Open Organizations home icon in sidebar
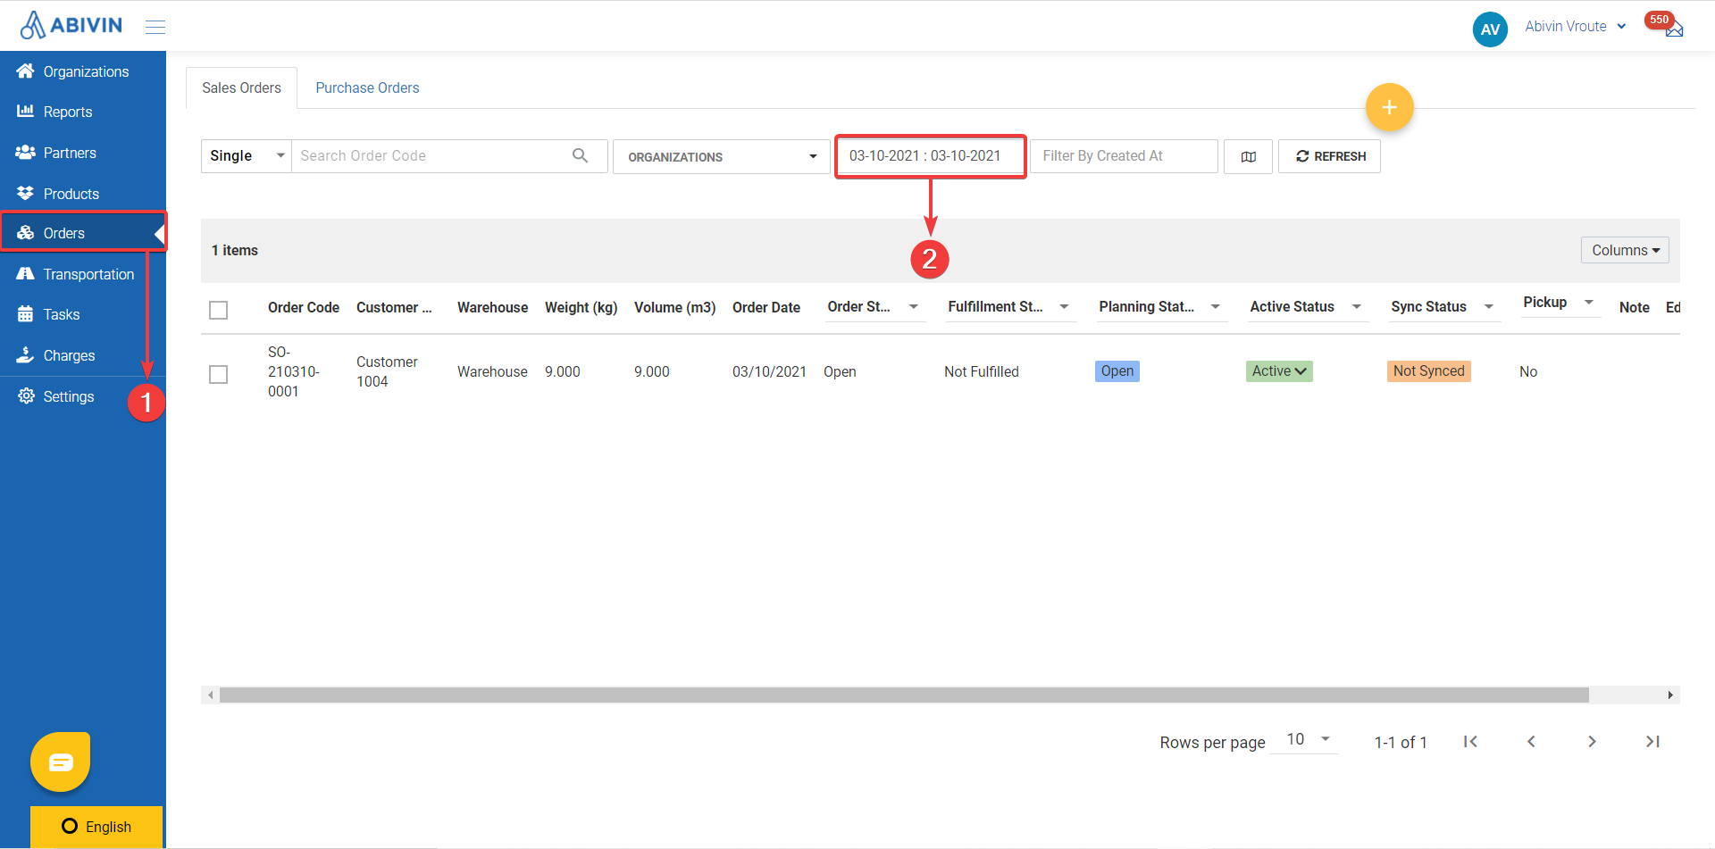1715x849 pixels. coord(25,71)
